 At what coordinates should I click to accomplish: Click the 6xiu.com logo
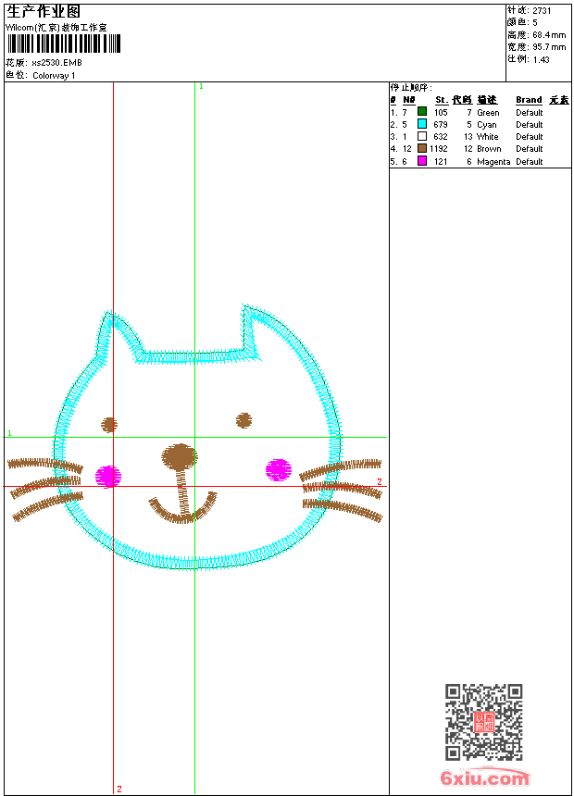(484, 777)
